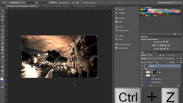Add a Levels adjustment

tap(158, 42)
